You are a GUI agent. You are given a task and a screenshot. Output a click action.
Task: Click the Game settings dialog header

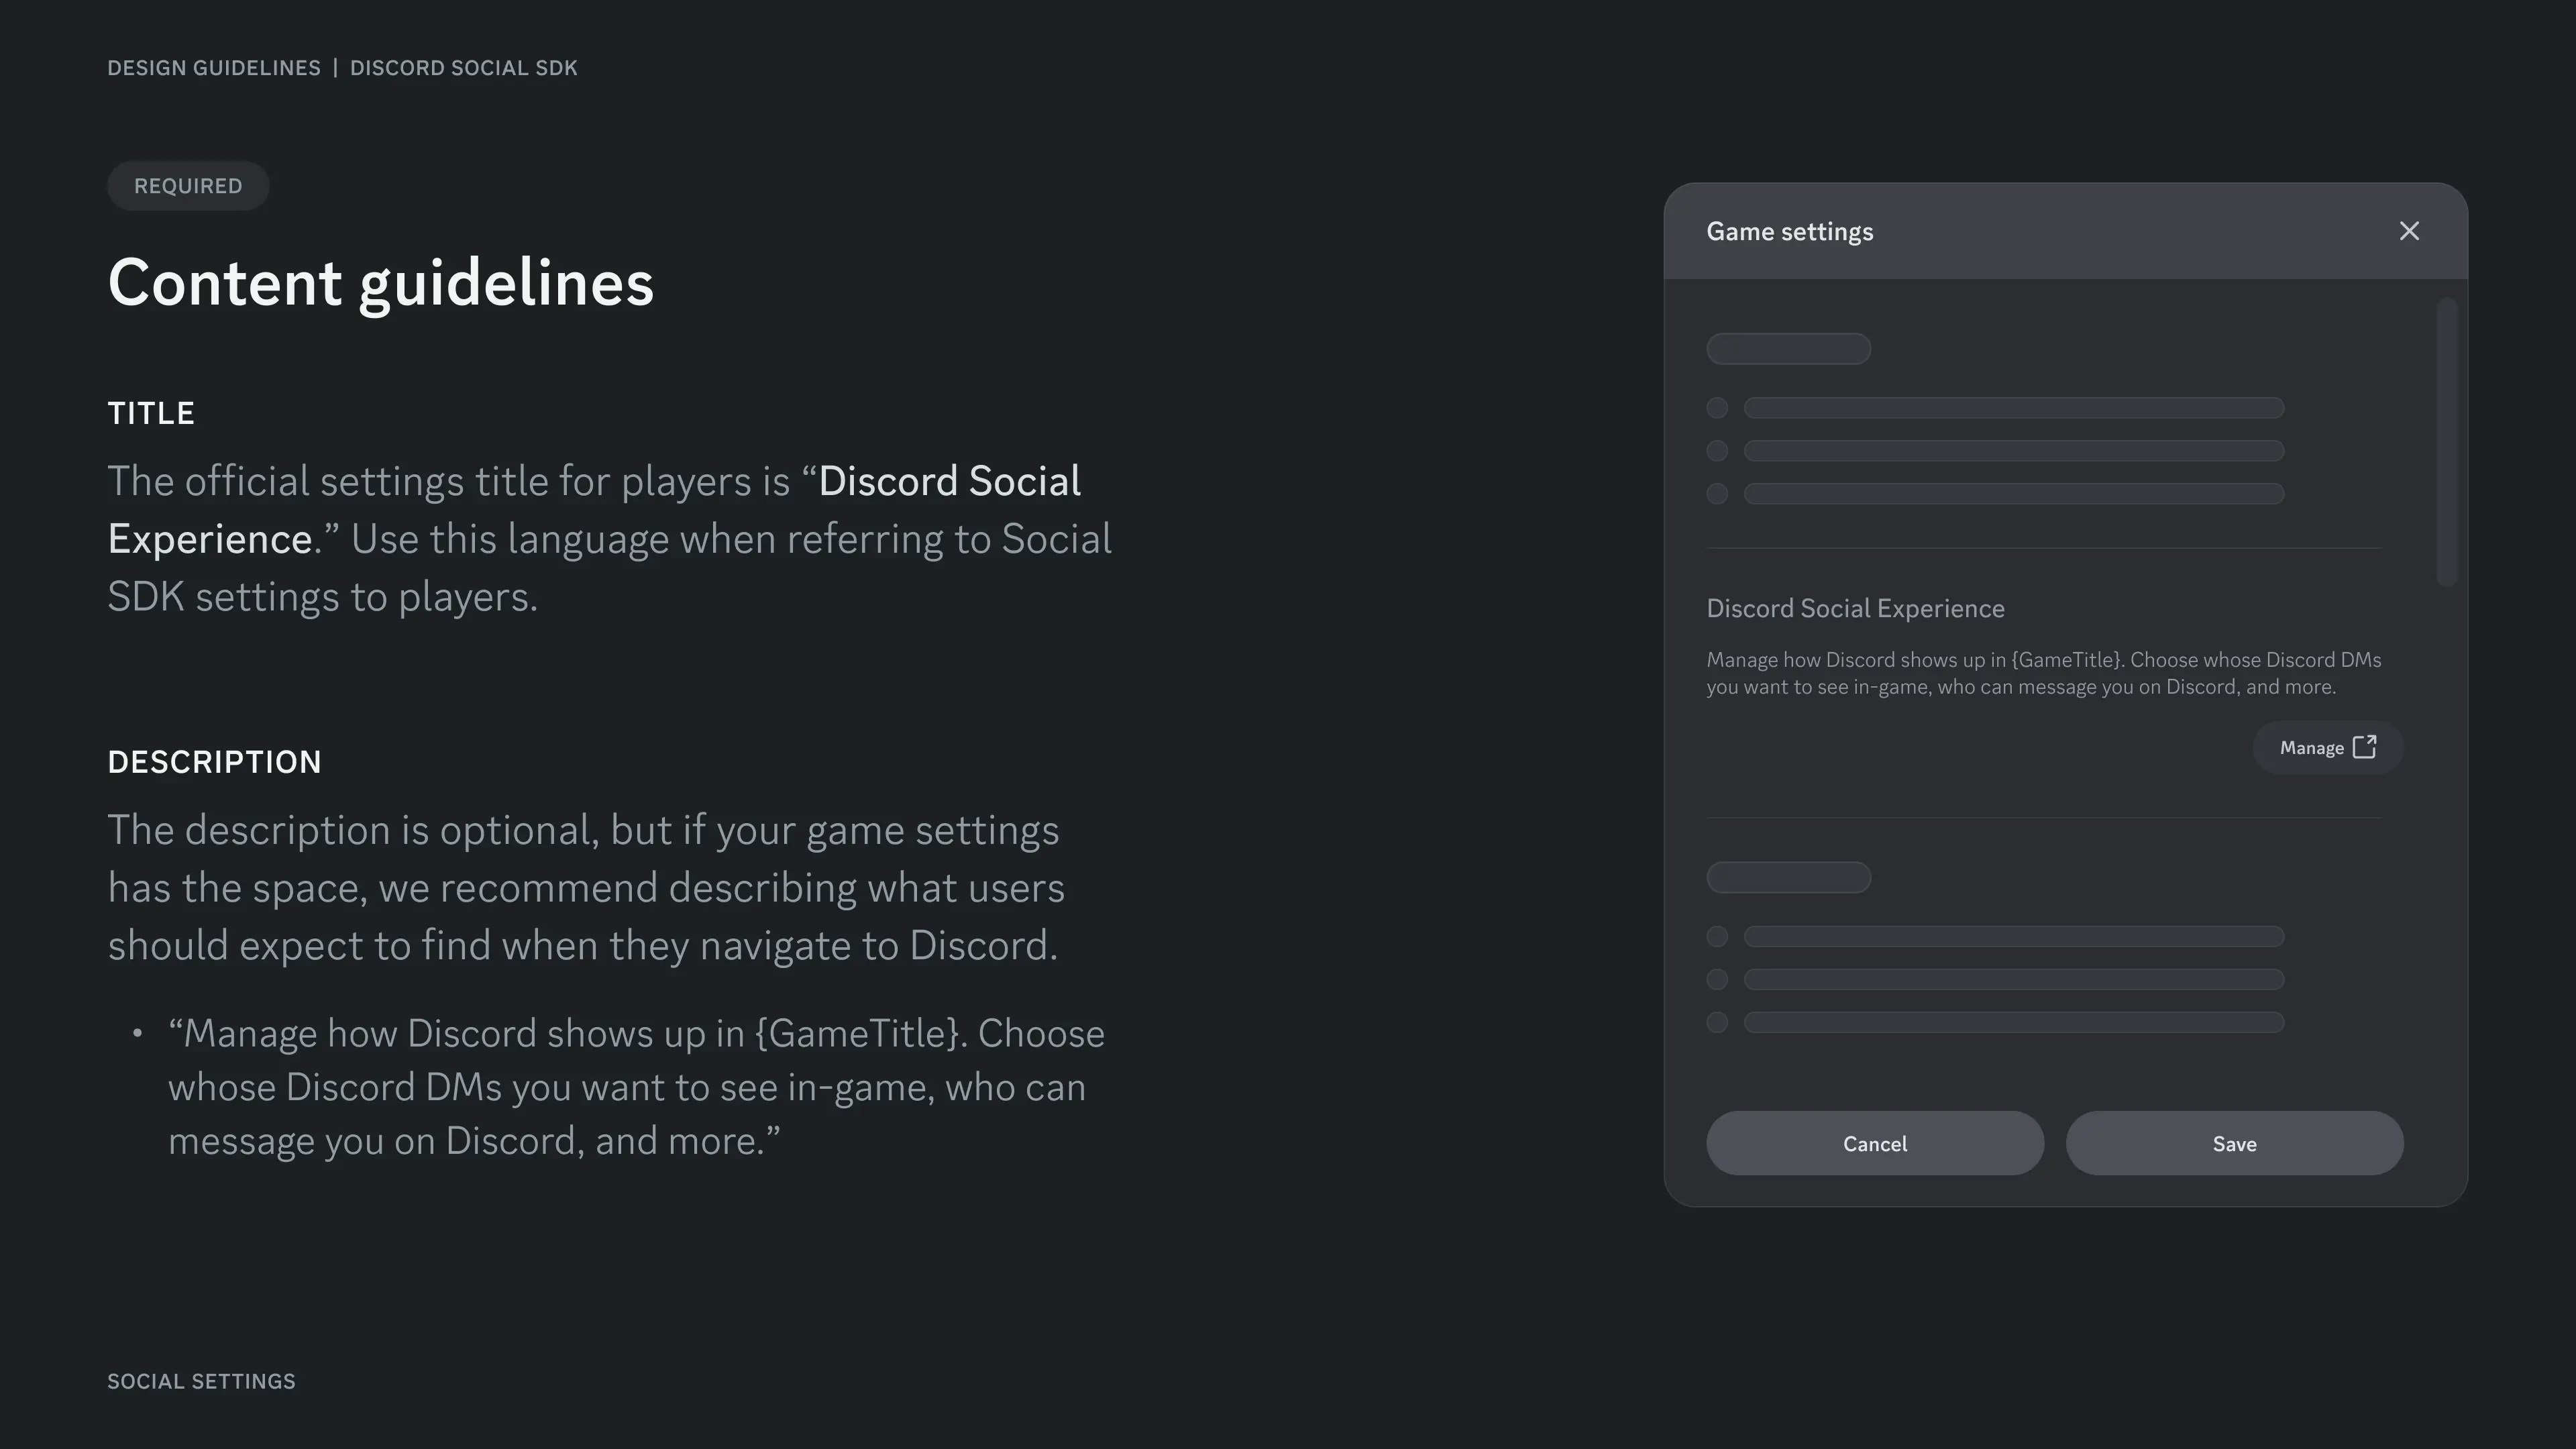click(1789, 230)
